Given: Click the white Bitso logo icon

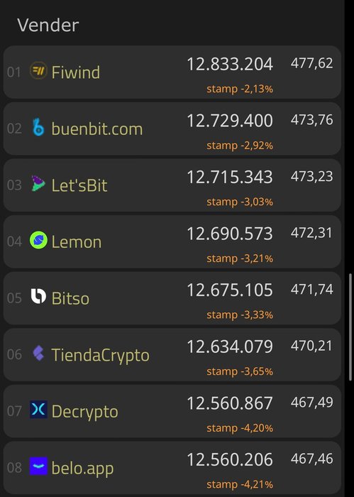Looking at the screenshot, I should pyautogui.click(x=38, y=296).
